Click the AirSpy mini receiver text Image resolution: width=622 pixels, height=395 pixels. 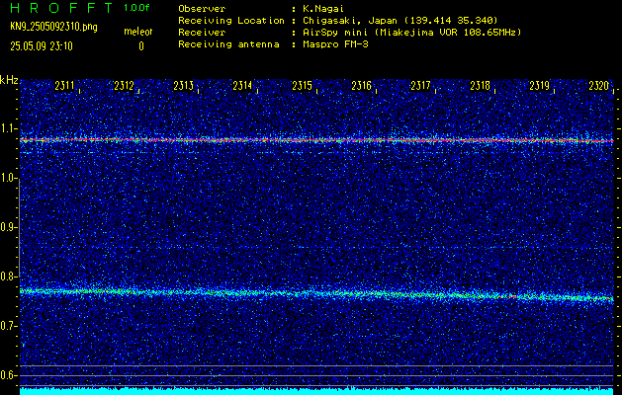412,33
